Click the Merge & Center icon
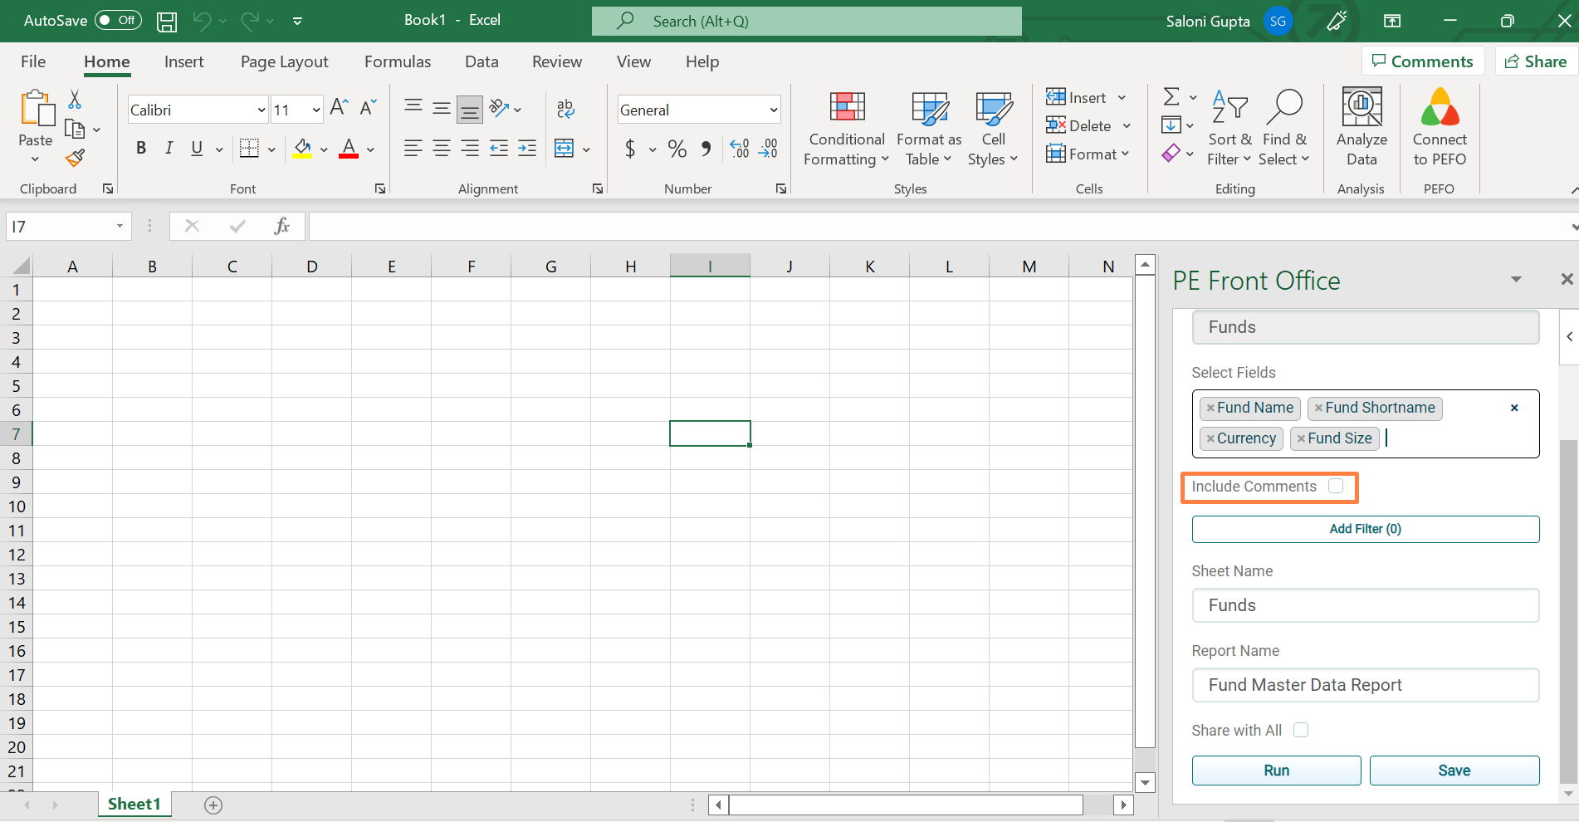The width and height of the screenshot is (1579, 822). 565,149
